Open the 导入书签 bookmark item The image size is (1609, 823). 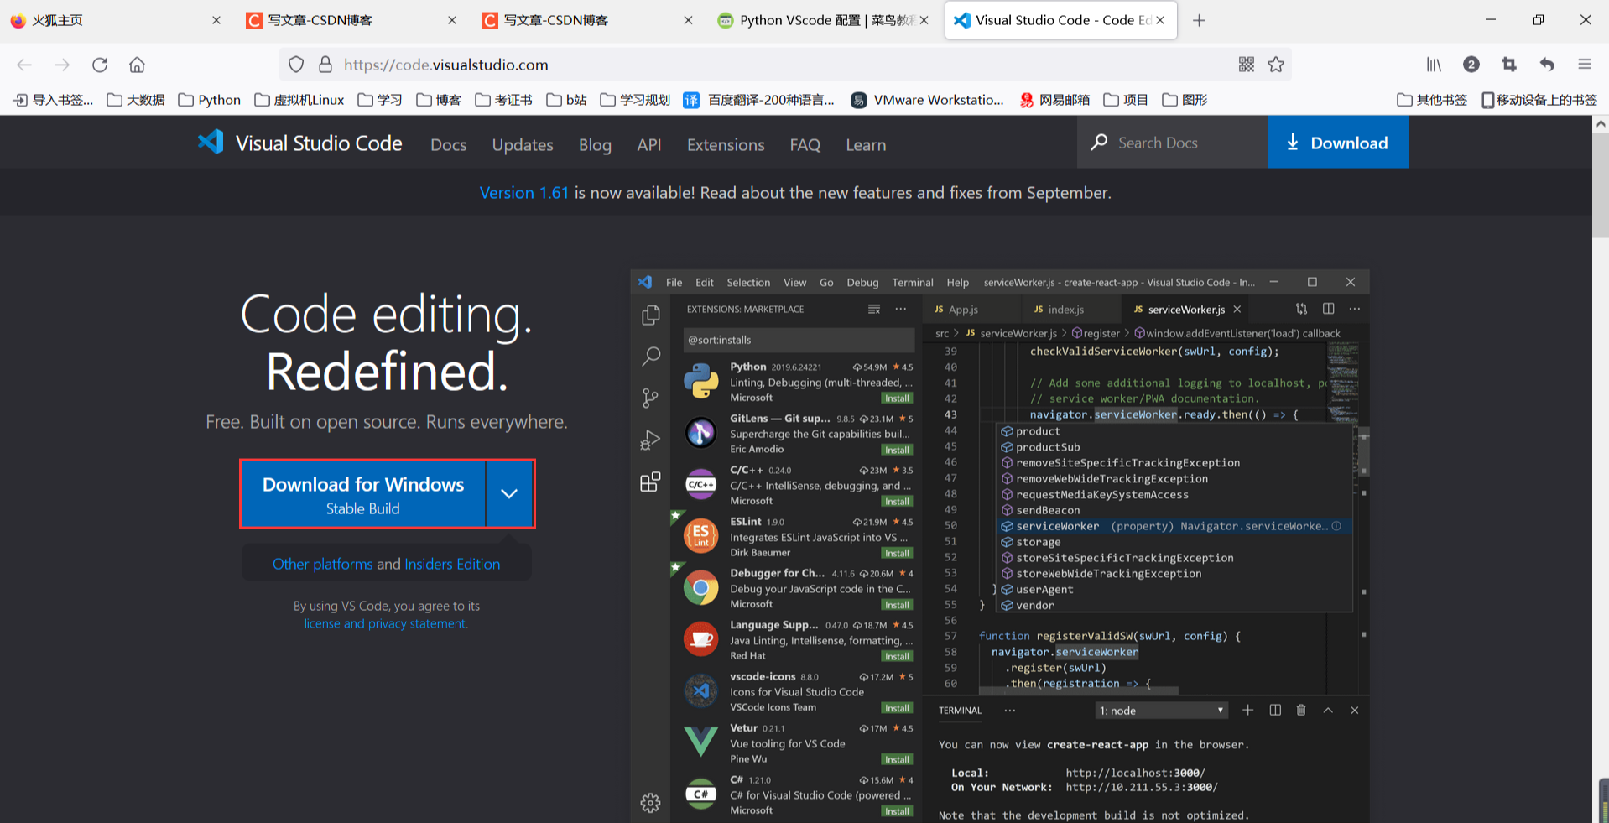(x=53, y=100)
